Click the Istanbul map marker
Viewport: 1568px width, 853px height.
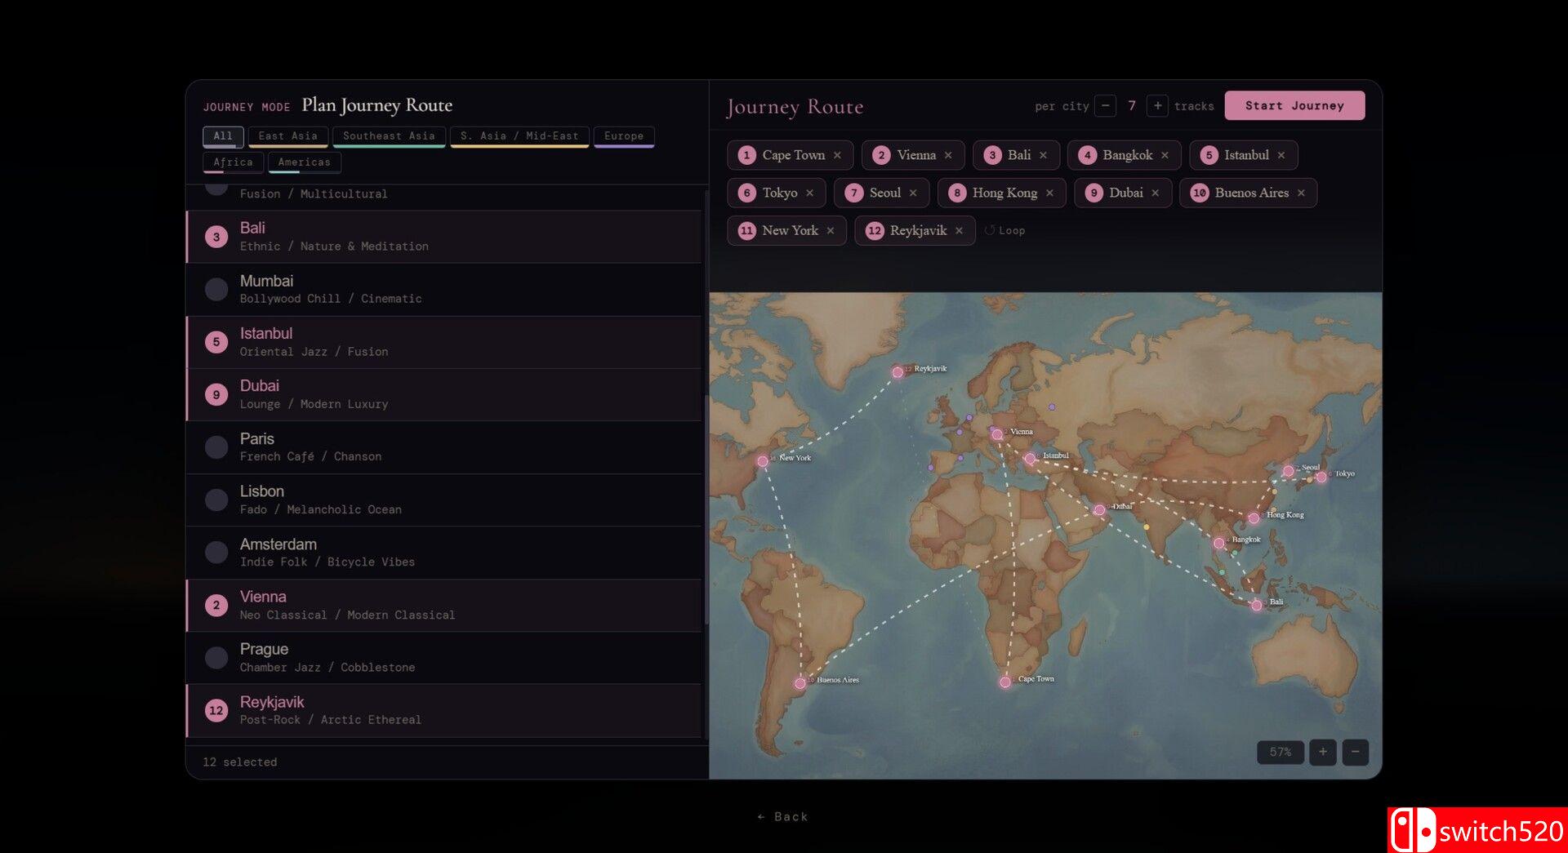pyautogui.click(x=1030, y=459)
